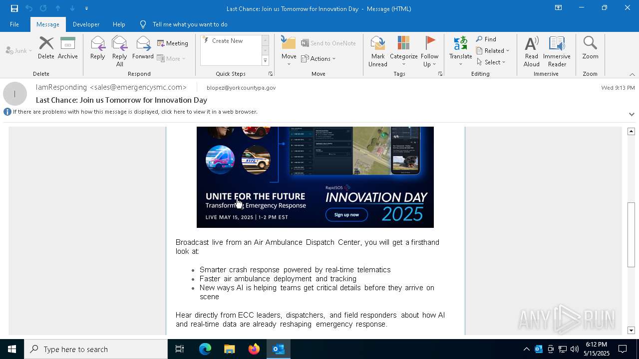Launch Microsoft Edge from taskbar
This screenshot has height=359, width=639.
[205, 349]
